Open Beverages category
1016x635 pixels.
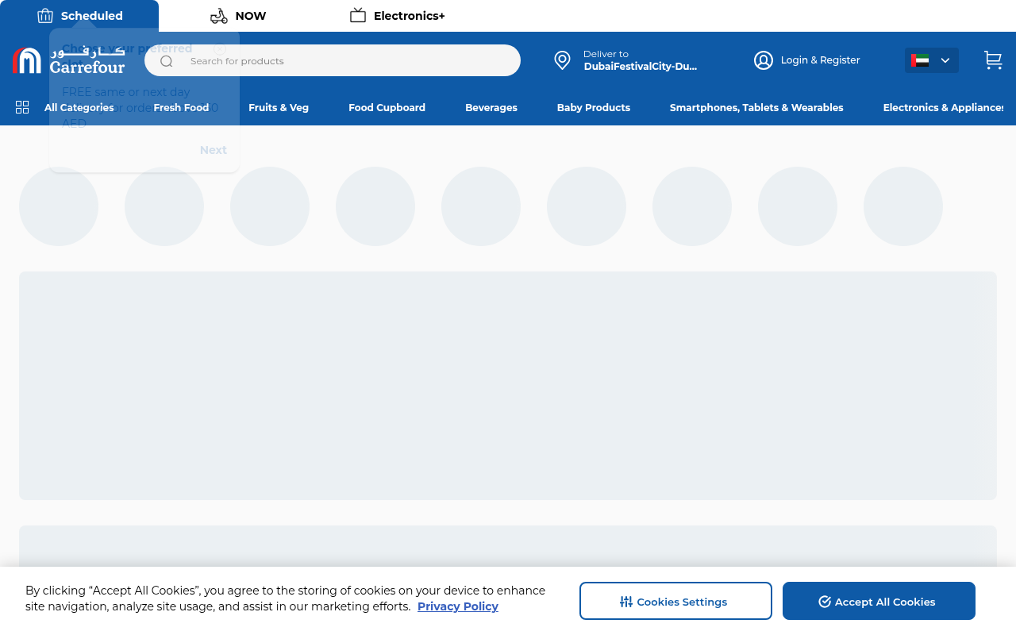point(491,108)
